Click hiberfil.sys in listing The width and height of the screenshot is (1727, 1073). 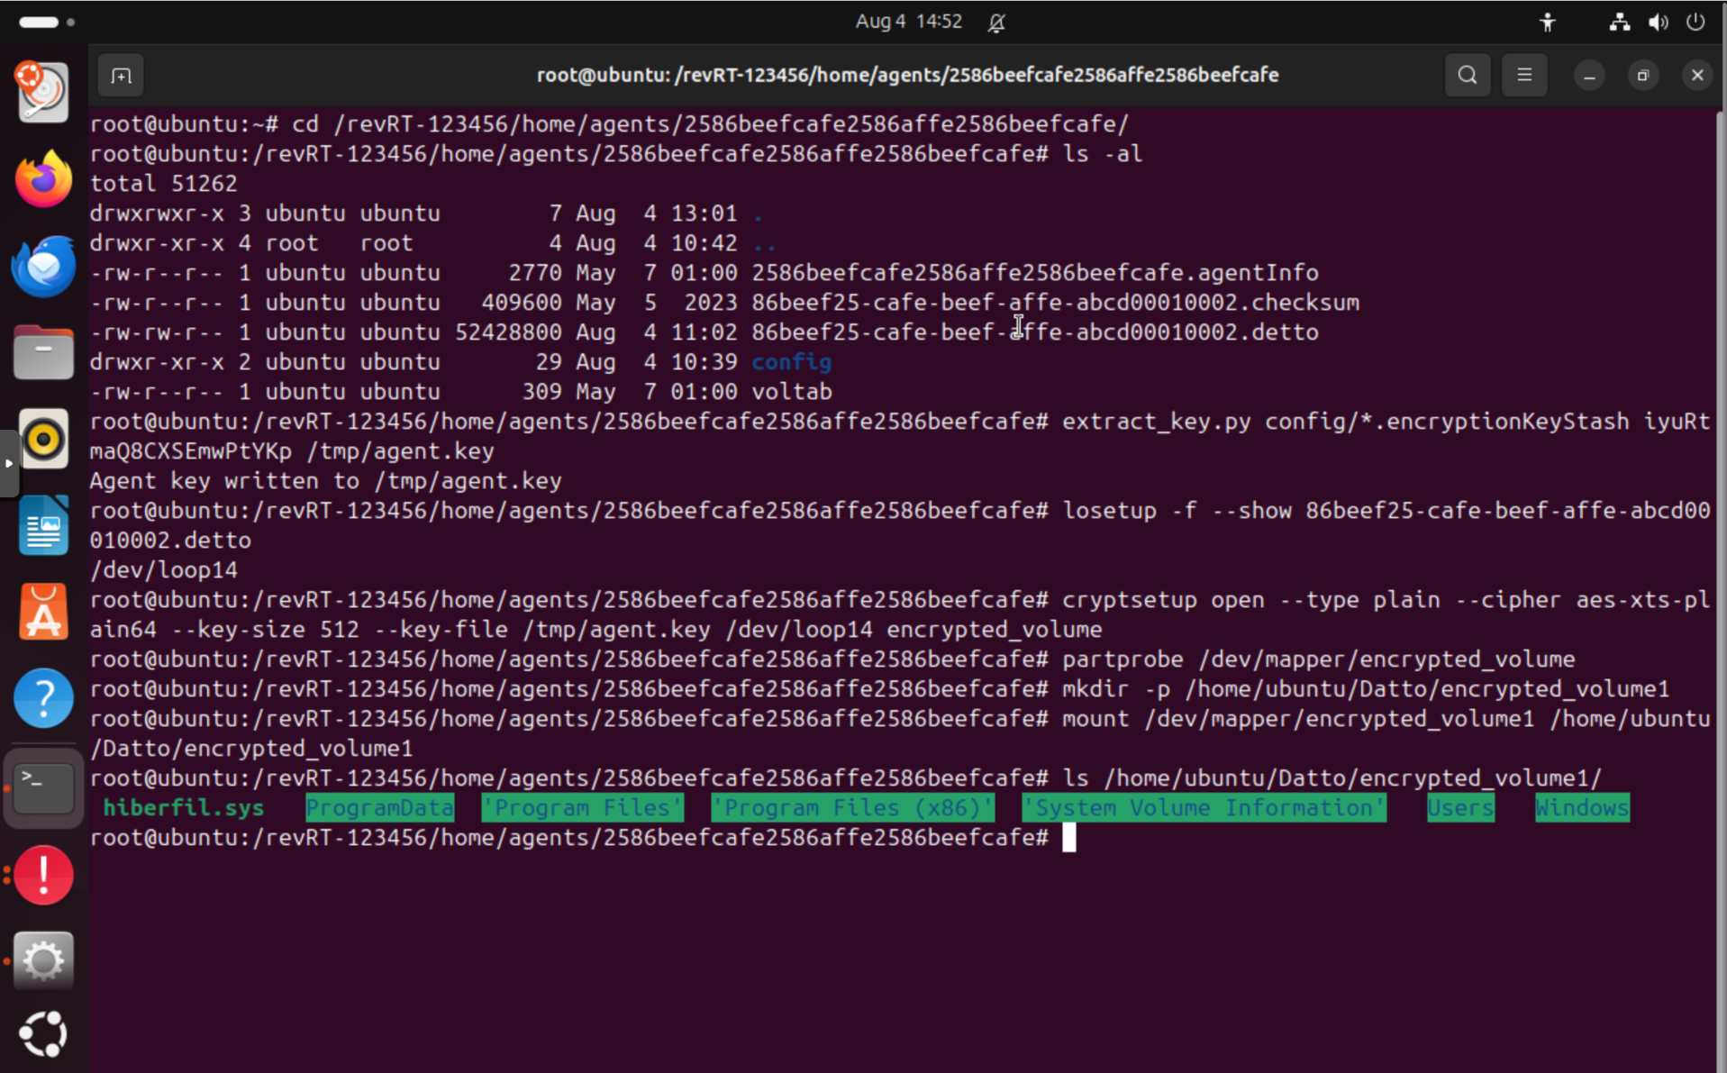tap(184, 808)
